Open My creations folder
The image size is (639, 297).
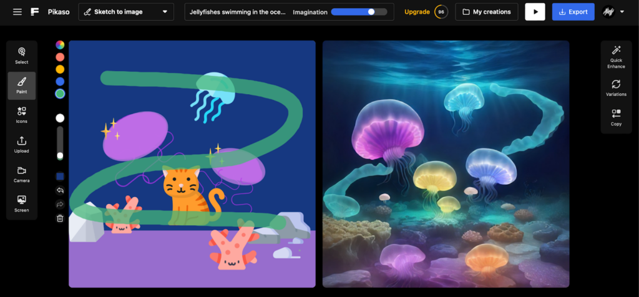click(486, 12)
